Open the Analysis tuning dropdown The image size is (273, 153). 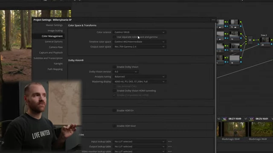pos(139,76)
